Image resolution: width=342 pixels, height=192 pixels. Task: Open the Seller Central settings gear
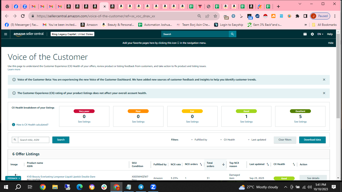[x=312, y=34]
